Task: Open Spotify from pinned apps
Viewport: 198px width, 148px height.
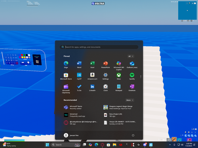Action: (x=132, y=76)
